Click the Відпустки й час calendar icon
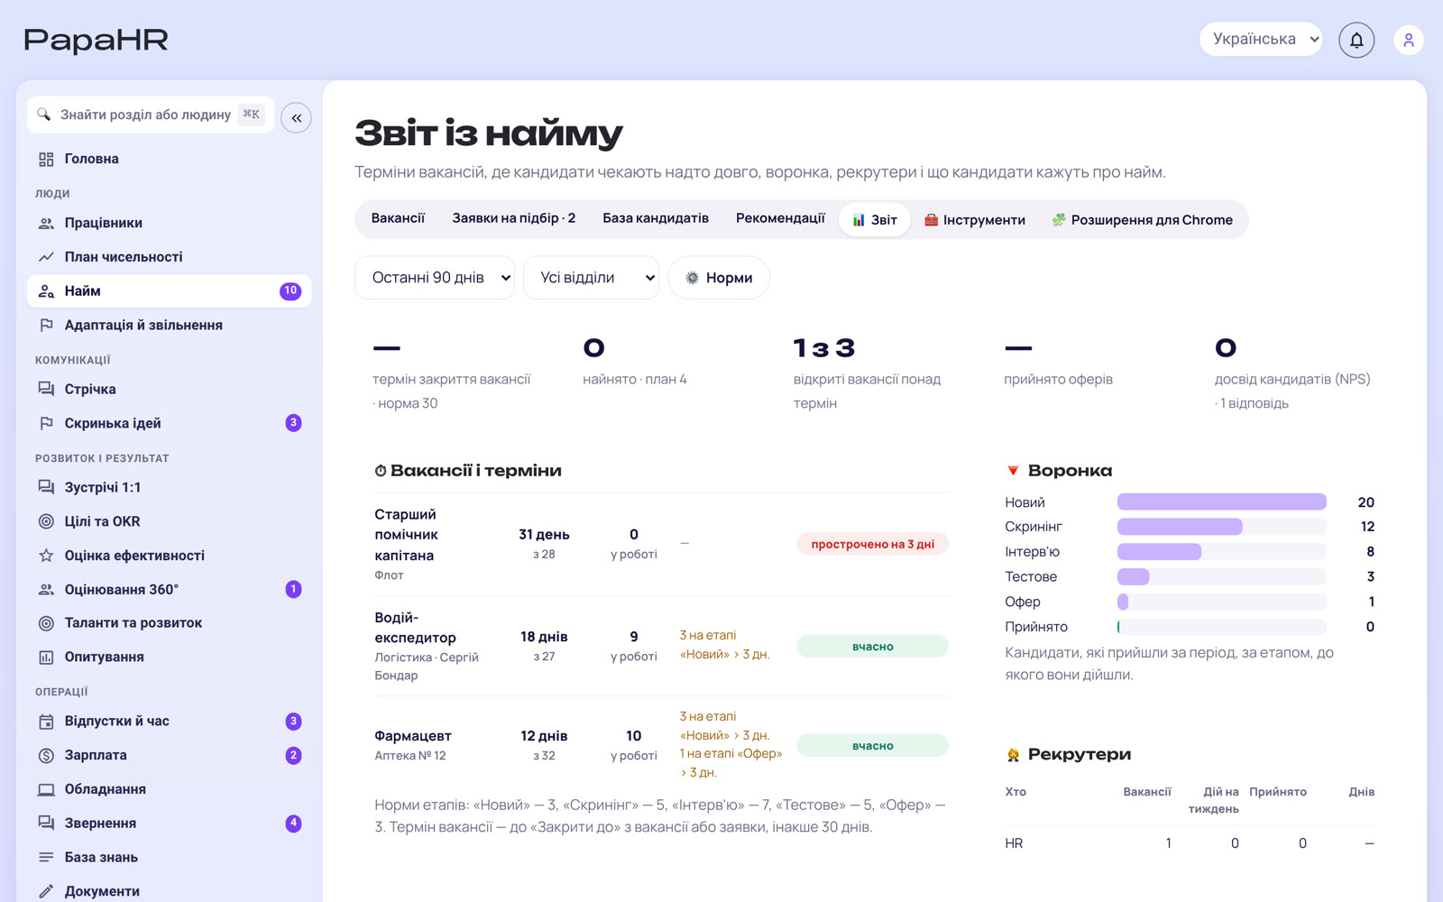 (x=46, y=721)
